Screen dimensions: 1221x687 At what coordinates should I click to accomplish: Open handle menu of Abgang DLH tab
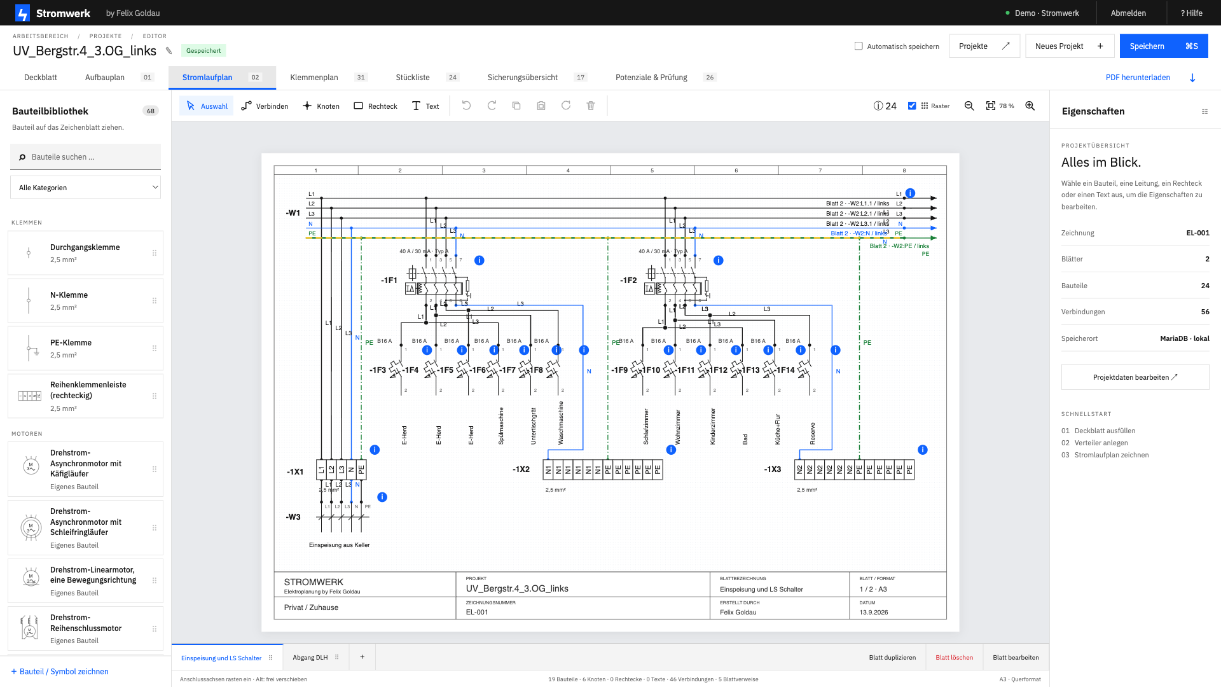click(337, 658)
